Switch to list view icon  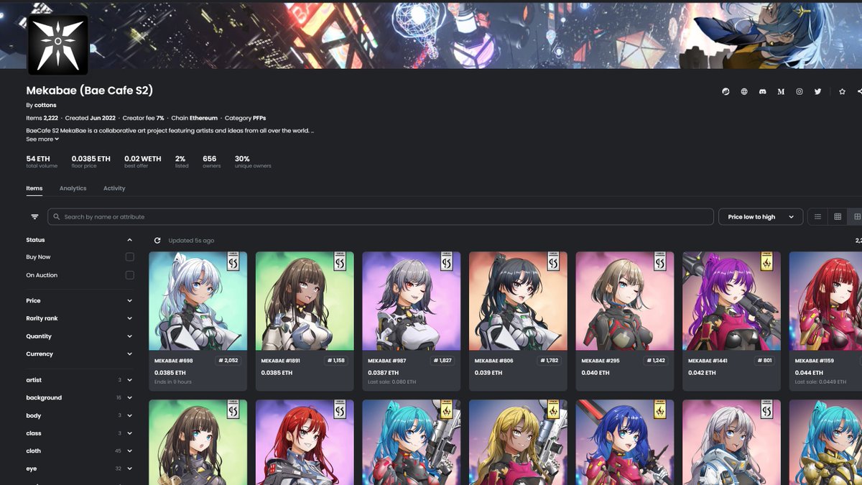click(x=817, y=216)
